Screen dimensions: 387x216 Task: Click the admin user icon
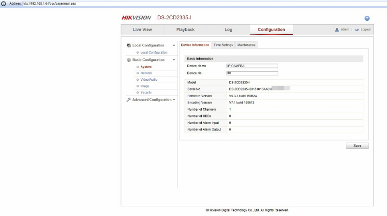[x=337, y=29]
